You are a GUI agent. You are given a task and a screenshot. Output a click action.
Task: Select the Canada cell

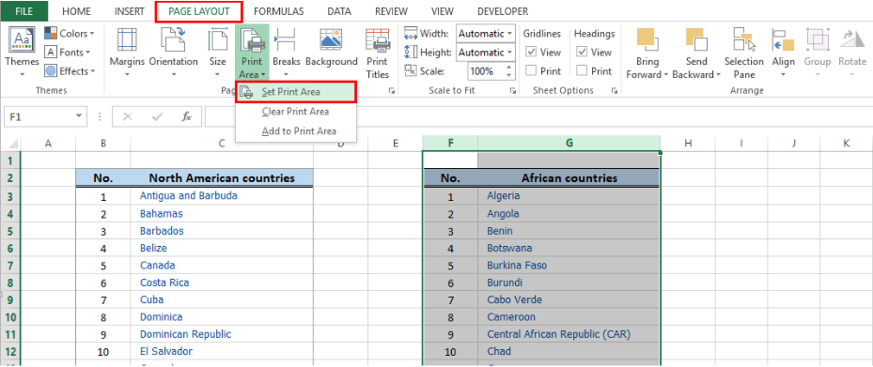click(x=222, y=266)
